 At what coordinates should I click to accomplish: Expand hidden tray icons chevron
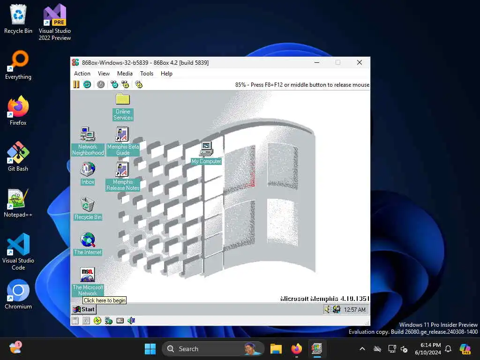click(362, 349)
